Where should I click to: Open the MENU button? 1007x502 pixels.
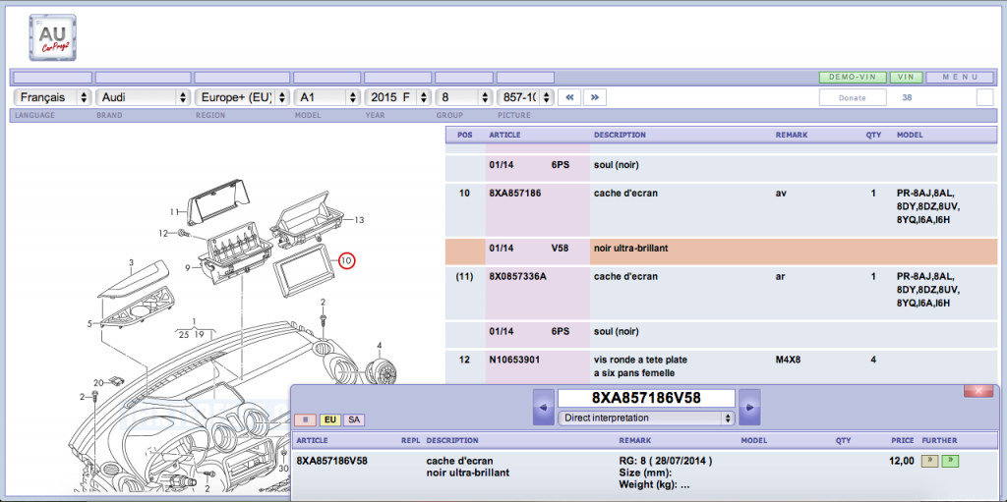(960, 77)
